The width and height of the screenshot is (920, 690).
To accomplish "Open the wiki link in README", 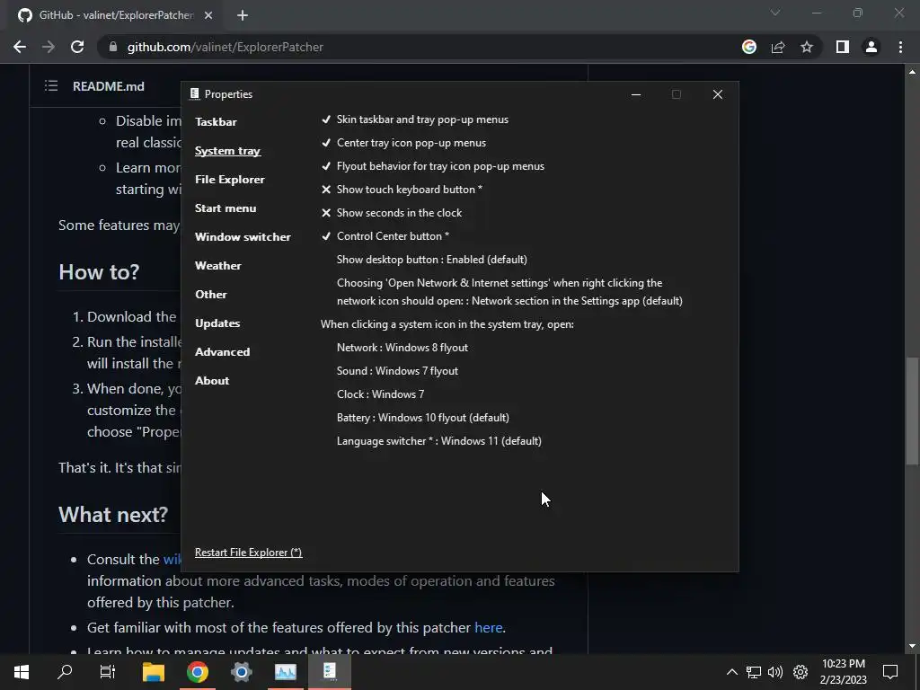I will tap(172, 560).
